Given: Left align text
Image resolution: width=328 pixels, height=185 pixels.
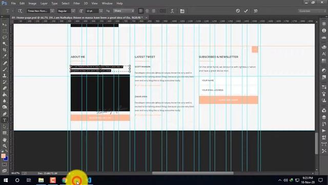Looking at the screenshot, I should click(141, 11).
